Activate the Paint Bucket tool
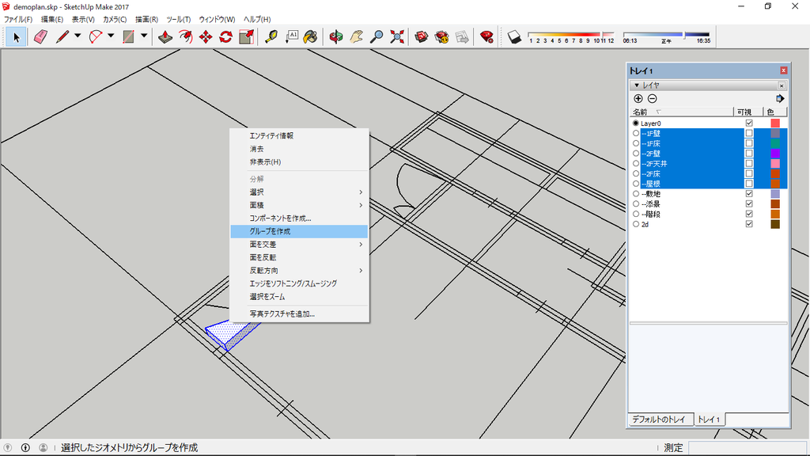This screenshot has width=810, height=456. [310, 37]
